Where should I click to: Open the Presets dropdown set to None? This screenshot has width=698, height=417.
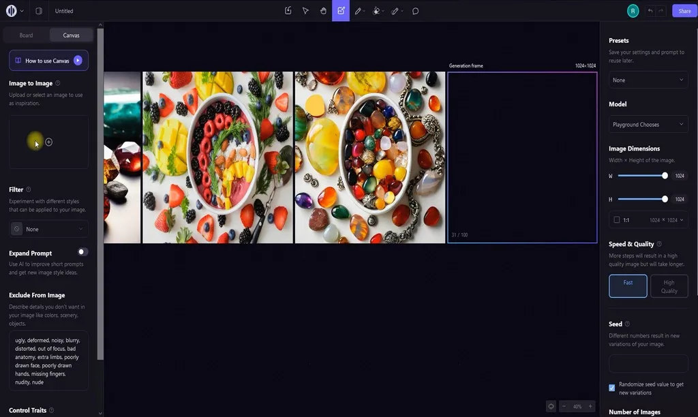[x=648, y=80]
